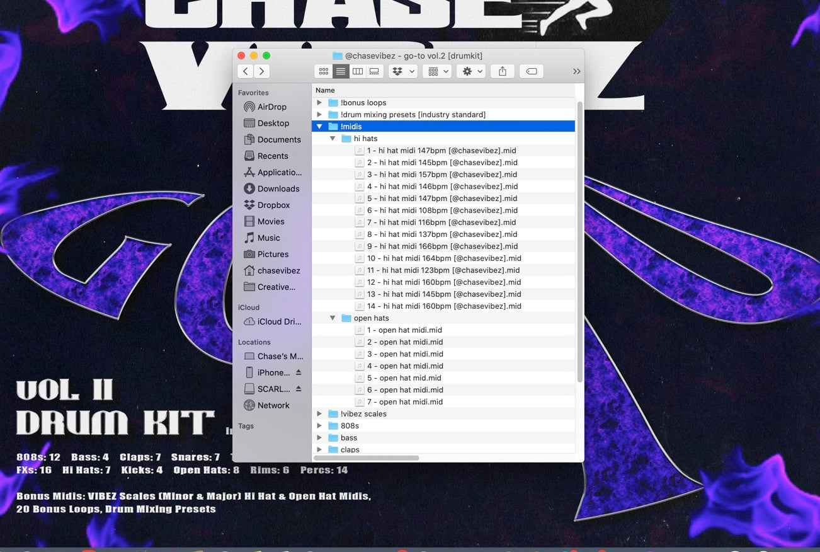The image size is (820, 552).
Task: Expand the !drum mixing presets folder
Action: tap(319, 115)
